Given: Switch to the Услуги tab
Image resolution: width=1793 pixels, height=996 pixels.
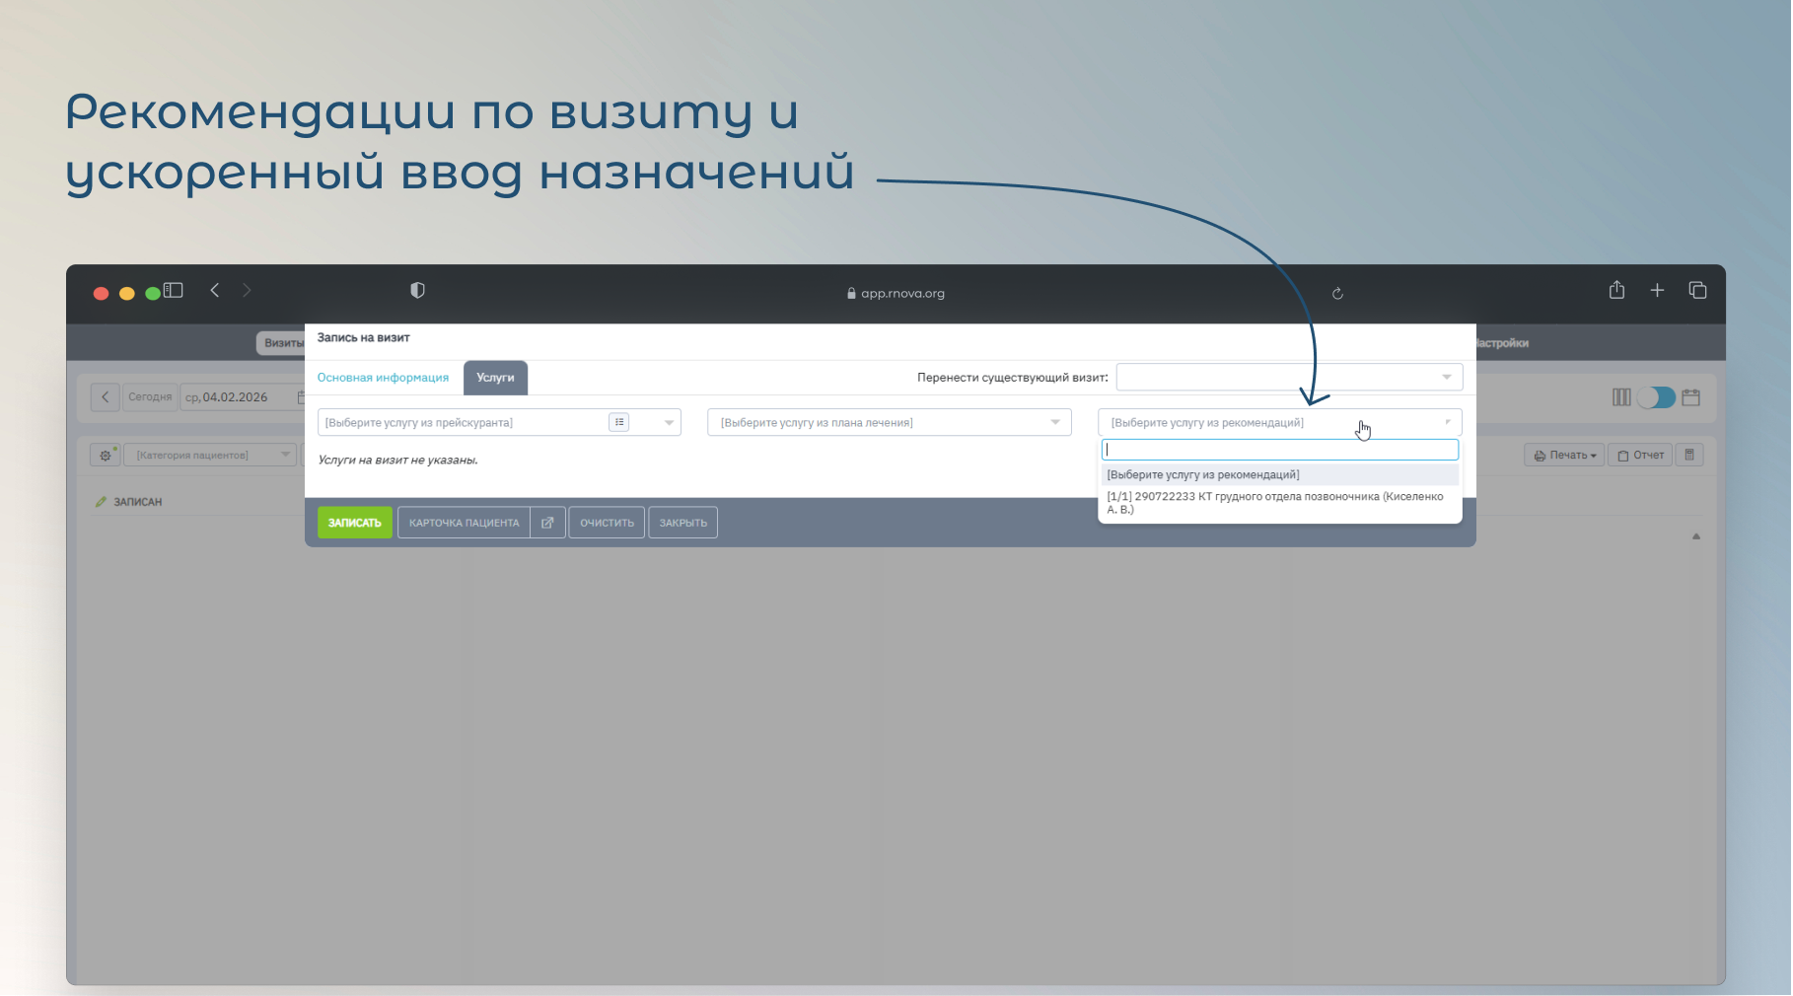Looking at the screenshot, I should coord(495,378).
